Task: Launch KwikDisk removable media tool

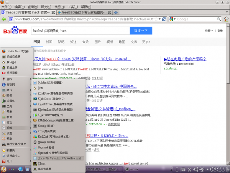Action: click(58, 136)
